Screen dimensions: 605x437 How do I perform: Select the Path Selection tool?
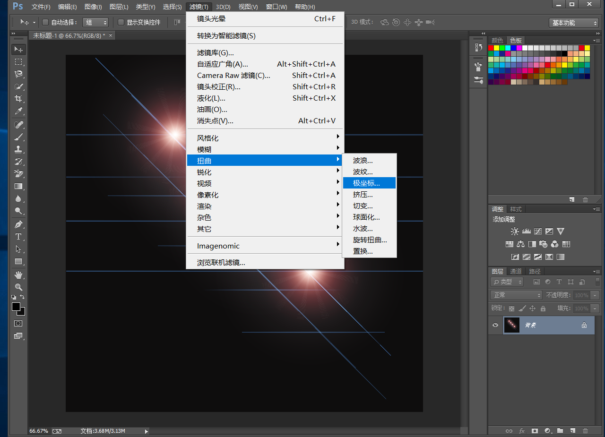pyautogui.click(x=18, y=249)
